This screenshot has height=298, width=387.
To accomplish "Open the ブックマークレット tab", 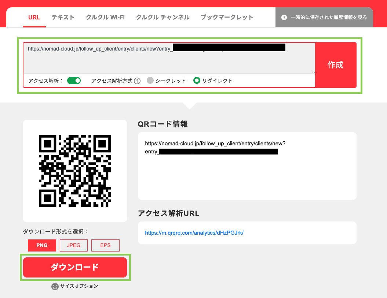I will tap(227, 17).
